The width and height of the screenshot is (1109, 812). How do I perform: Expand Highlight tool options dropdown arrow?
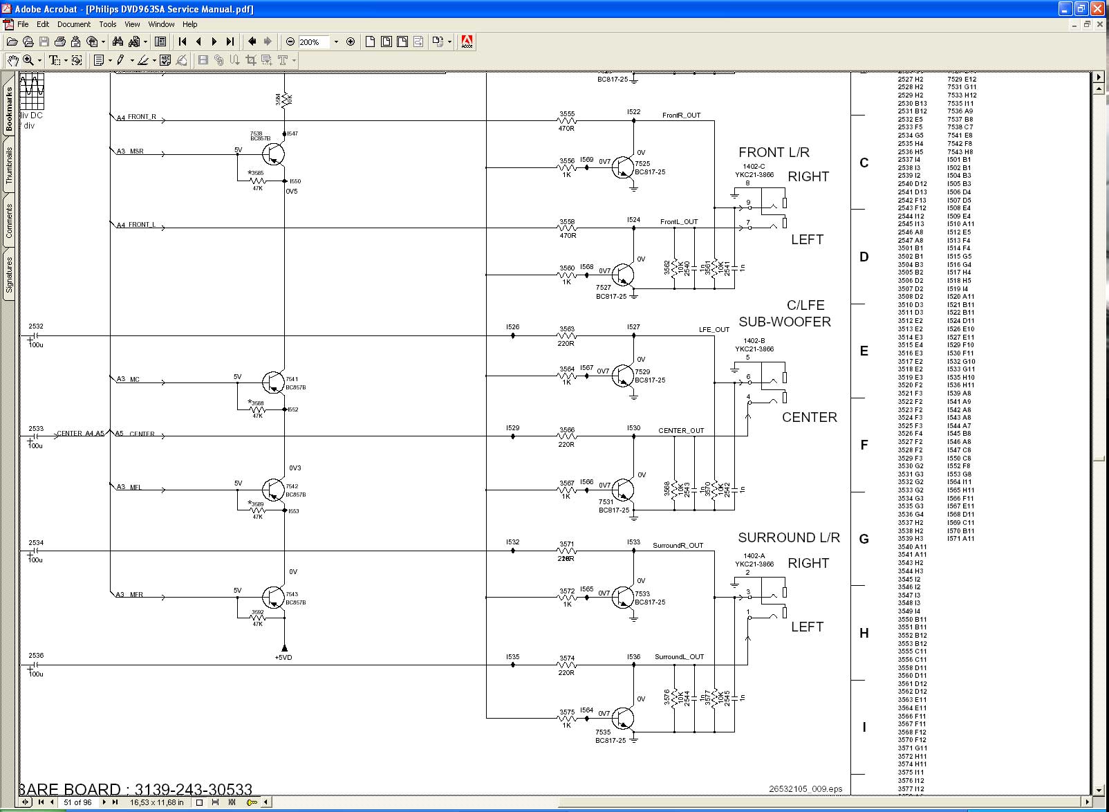153,60
